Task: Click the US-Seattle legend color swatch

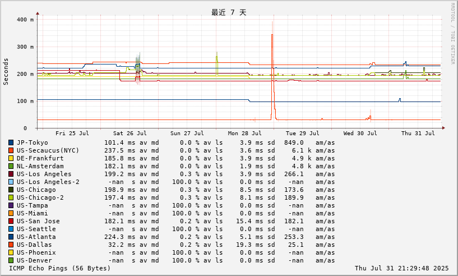Action: (11, 229)
